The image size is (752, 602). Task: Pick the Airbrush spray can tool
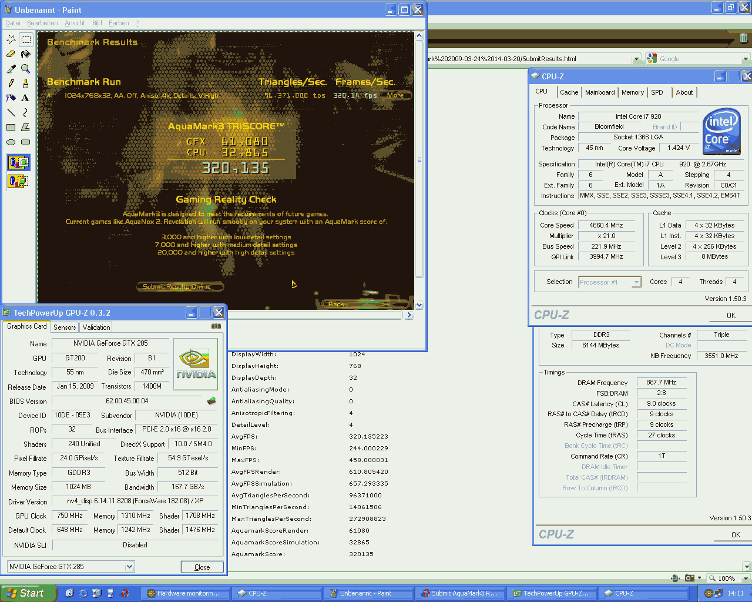[11, 98]
